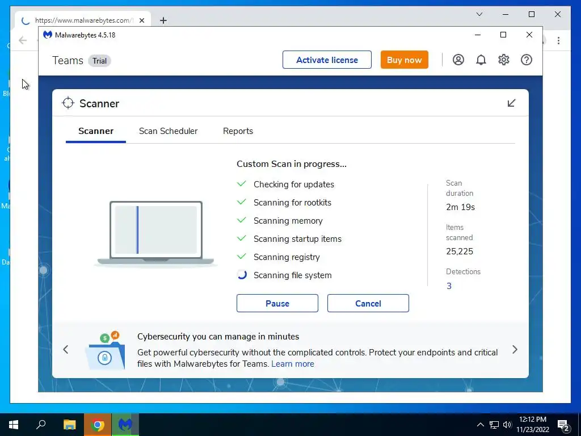Open Windows taskbar search
The width and height of the screenshot is (581, 436).
pyautogui.click(x=41, y=425)
